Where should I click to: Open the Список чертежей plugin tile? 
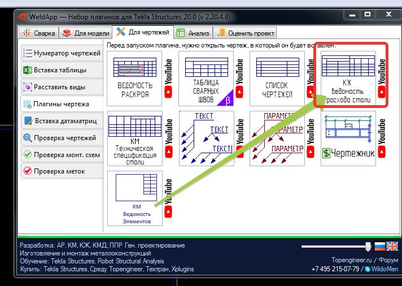[277, 79]
